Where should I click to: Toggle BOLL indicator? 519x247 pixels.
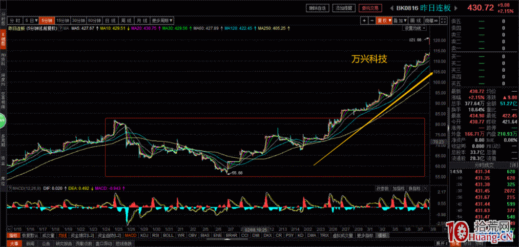(x=169, y=235)
